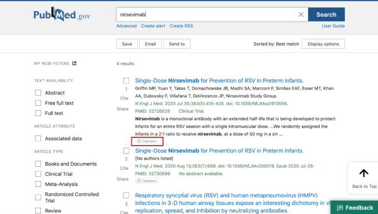Enable the Full text filter checkbox
Image resolution: width=378 pixels, height=214 pixels.
coord(38,113)
